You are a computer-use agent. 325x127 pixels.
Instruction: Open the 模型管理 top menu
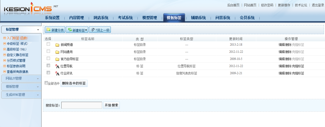point(150,18)
